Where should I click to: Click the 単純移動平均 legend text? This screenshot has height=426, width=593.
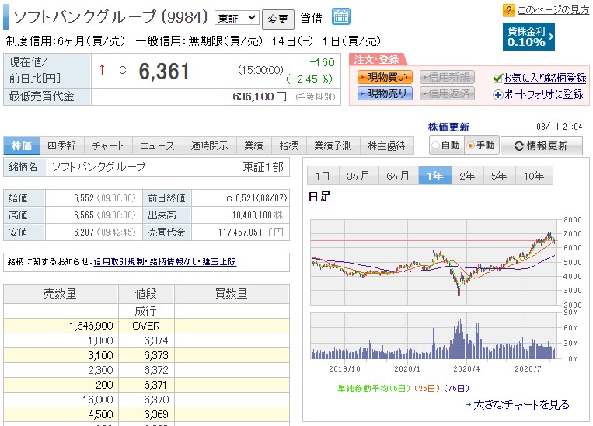coord(403,389)
